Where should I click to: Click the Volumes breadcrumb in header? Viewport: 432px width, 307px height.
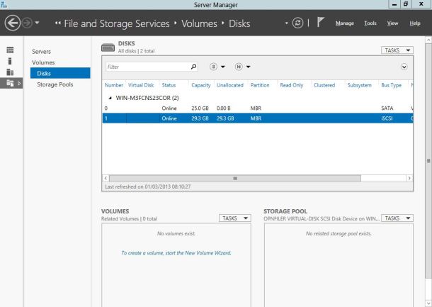(199, 23)
